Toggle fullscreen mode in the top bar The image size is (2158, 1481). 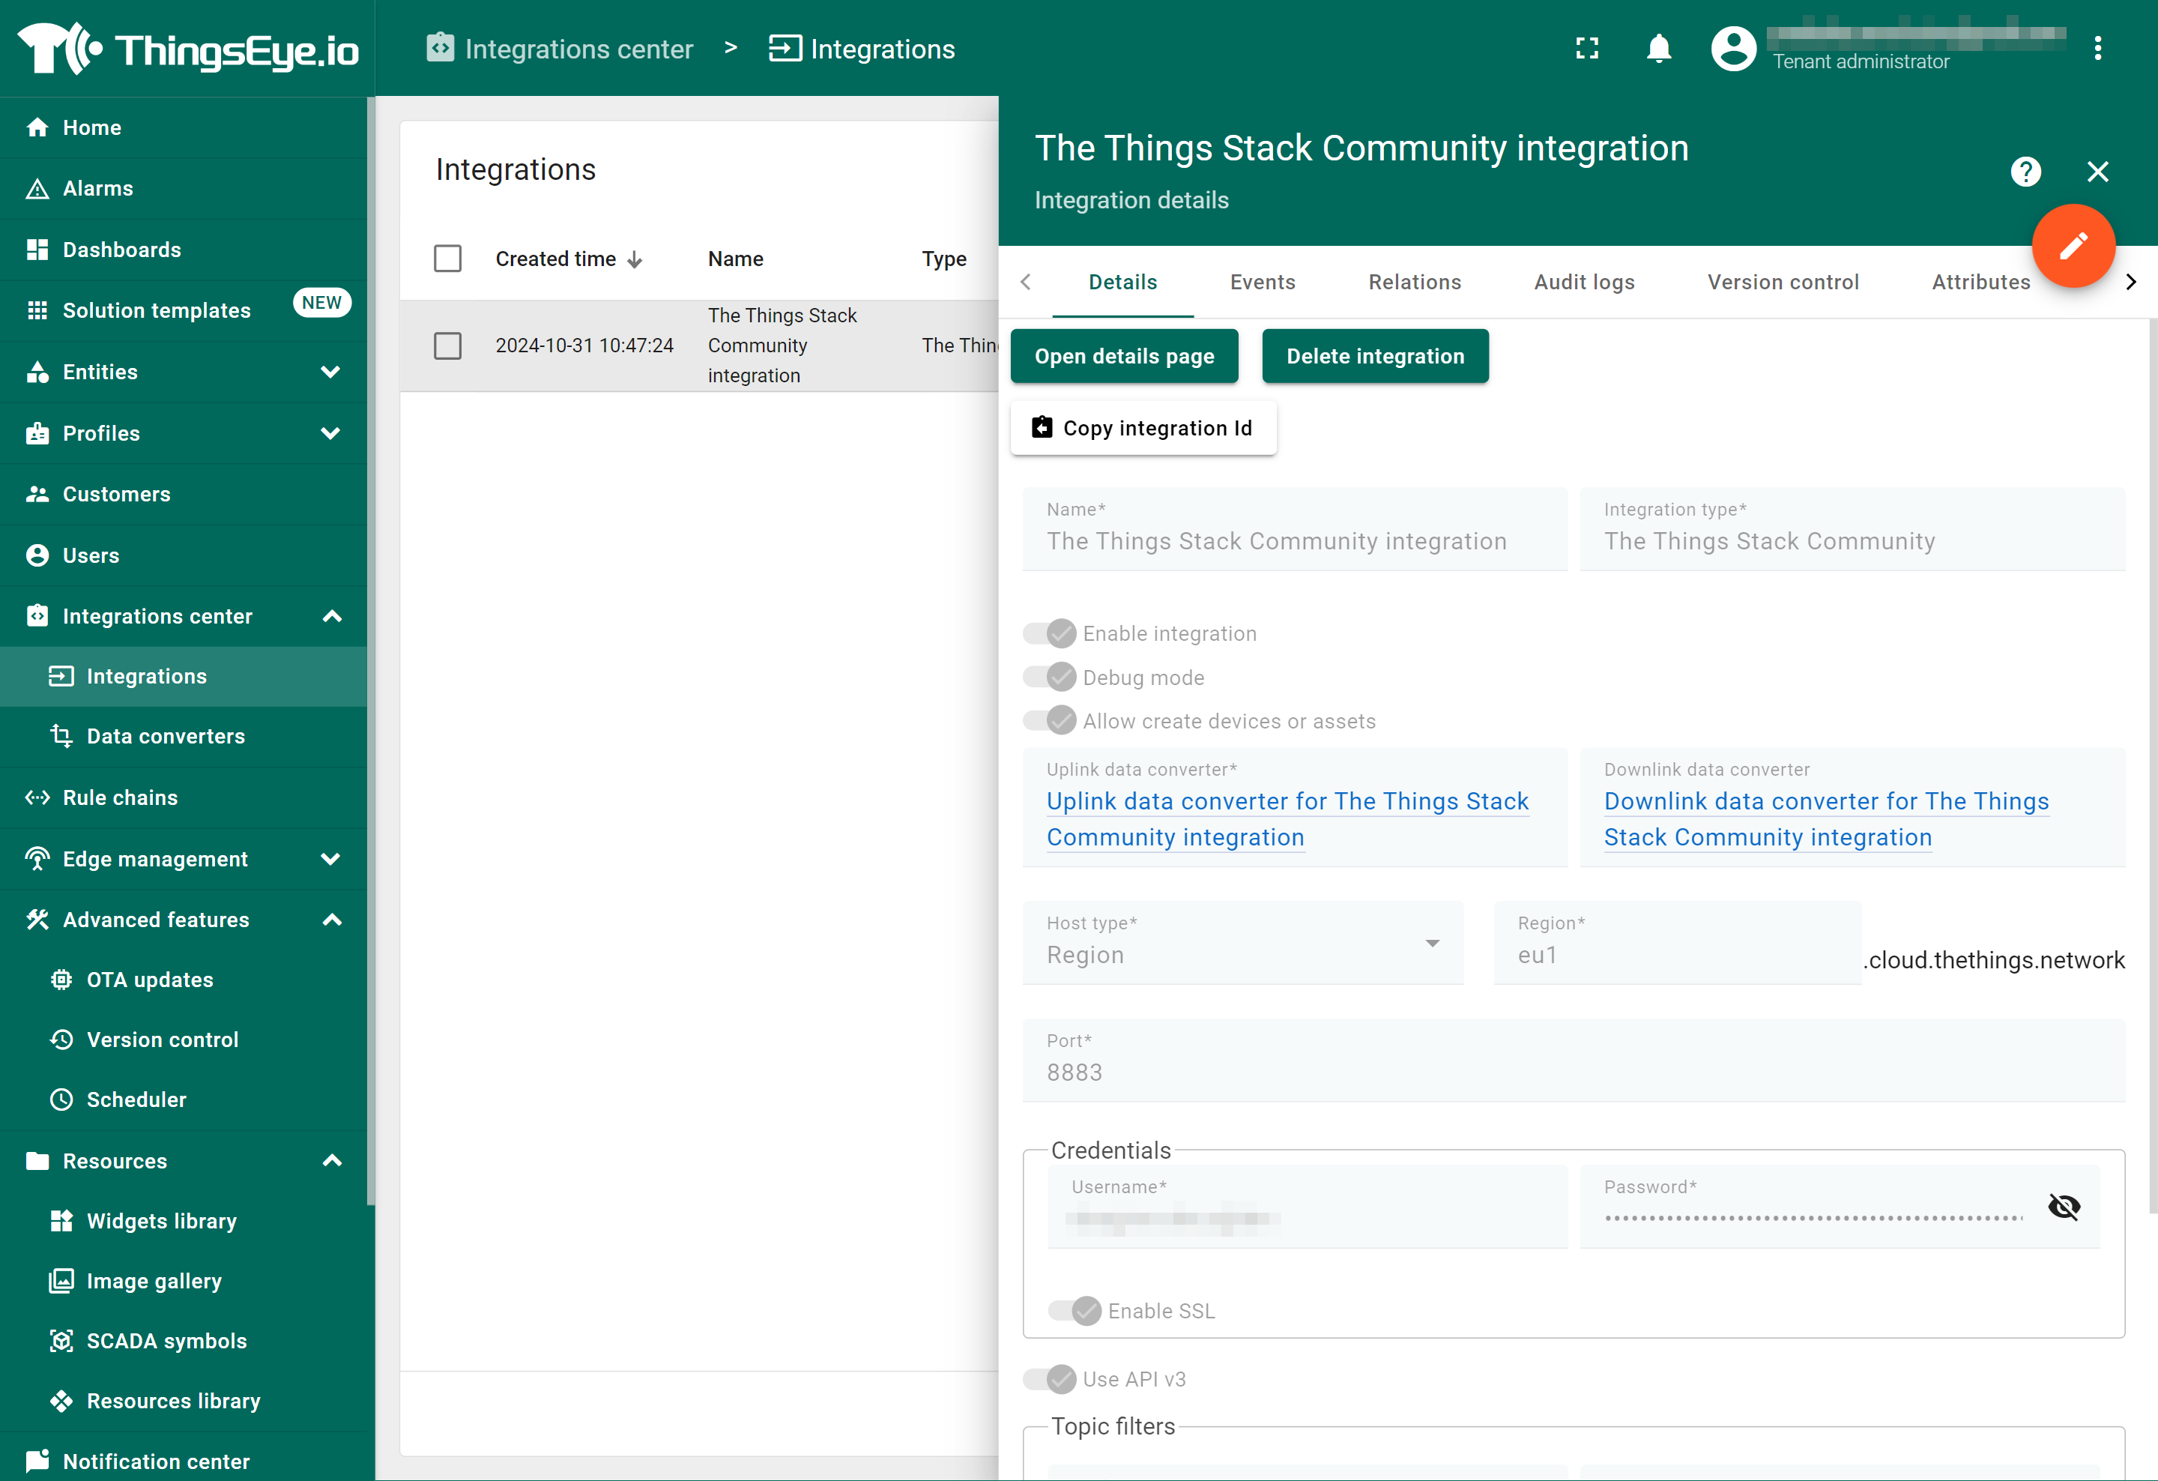pos(1588,48)
